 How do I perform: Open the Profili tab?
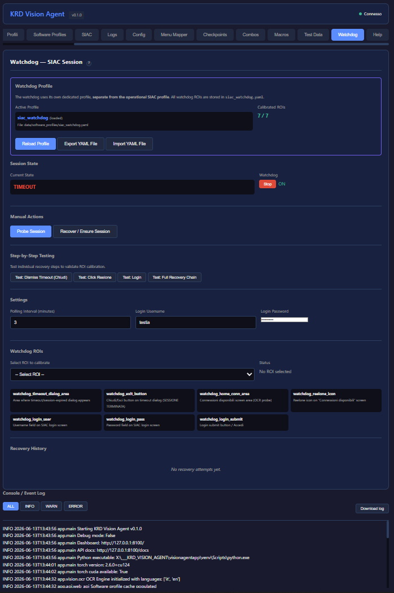(12, 35)
